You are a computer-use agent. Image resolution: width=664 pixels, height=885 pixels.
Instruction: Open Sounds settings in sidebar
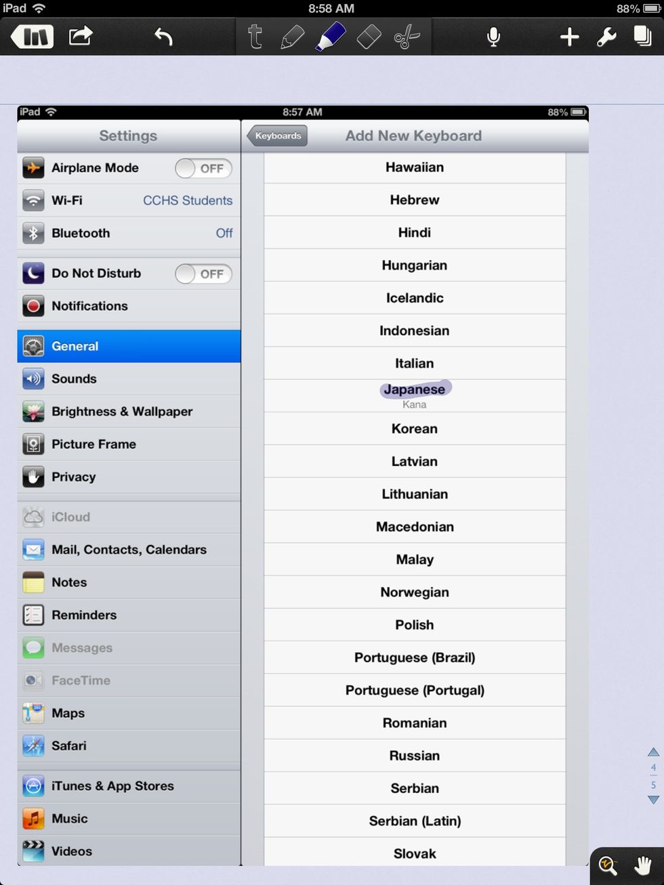pos(129,379)
